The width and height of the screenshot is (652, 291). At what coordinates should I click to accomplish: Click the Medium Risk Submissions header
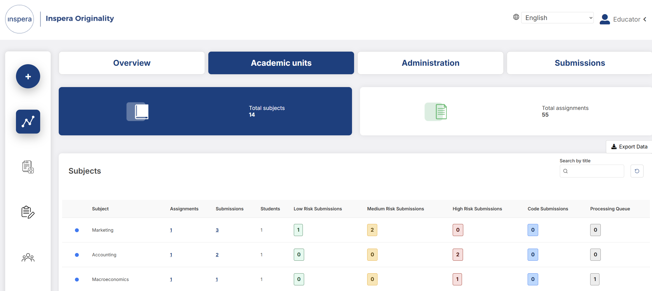click(x=396, y=209)
